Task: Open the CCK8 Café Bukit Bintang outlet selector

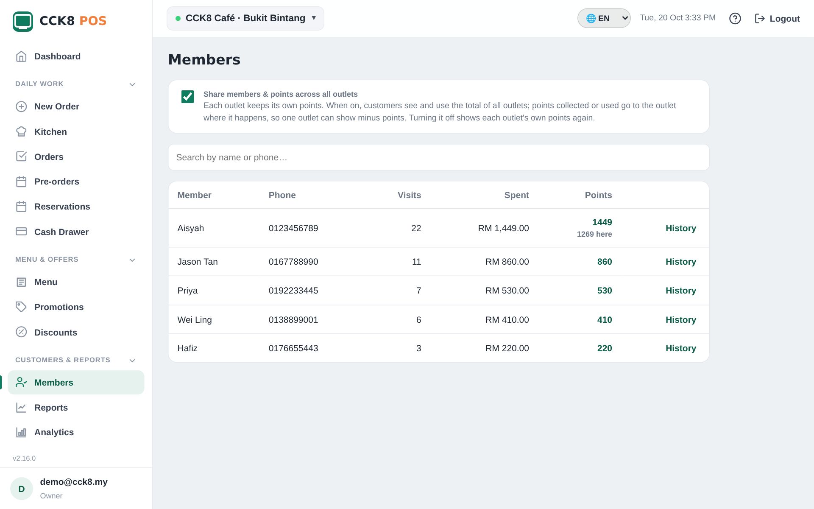Action: pos(245,18)
